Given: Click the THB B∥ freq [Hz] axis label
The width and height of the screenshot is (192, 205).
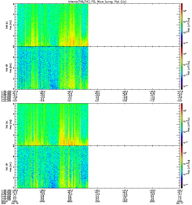Looking at the screenshot, I should 9,68.
